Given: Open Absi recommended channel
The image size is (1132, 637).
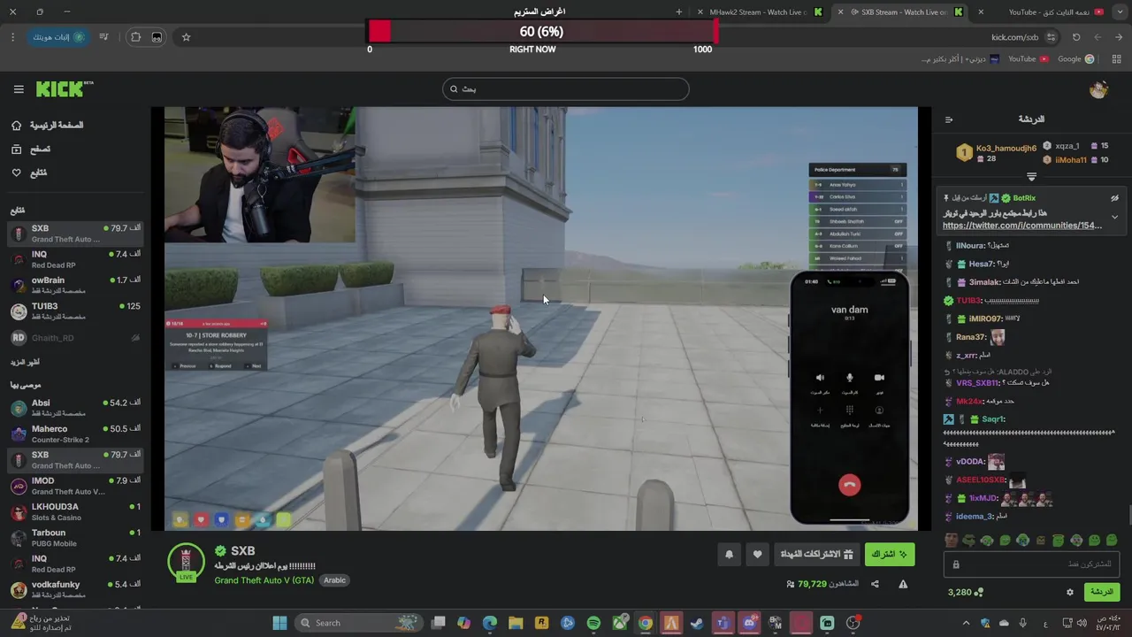Looking at the screenshot, I should click(74, 408).
